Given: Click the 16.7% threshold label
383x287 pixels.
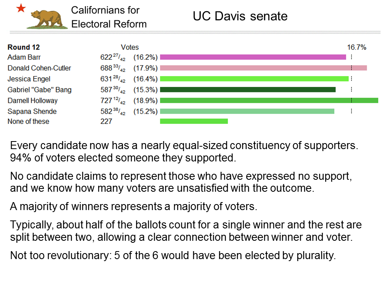Looking at the screenshot, I should (x=357, y=47).
